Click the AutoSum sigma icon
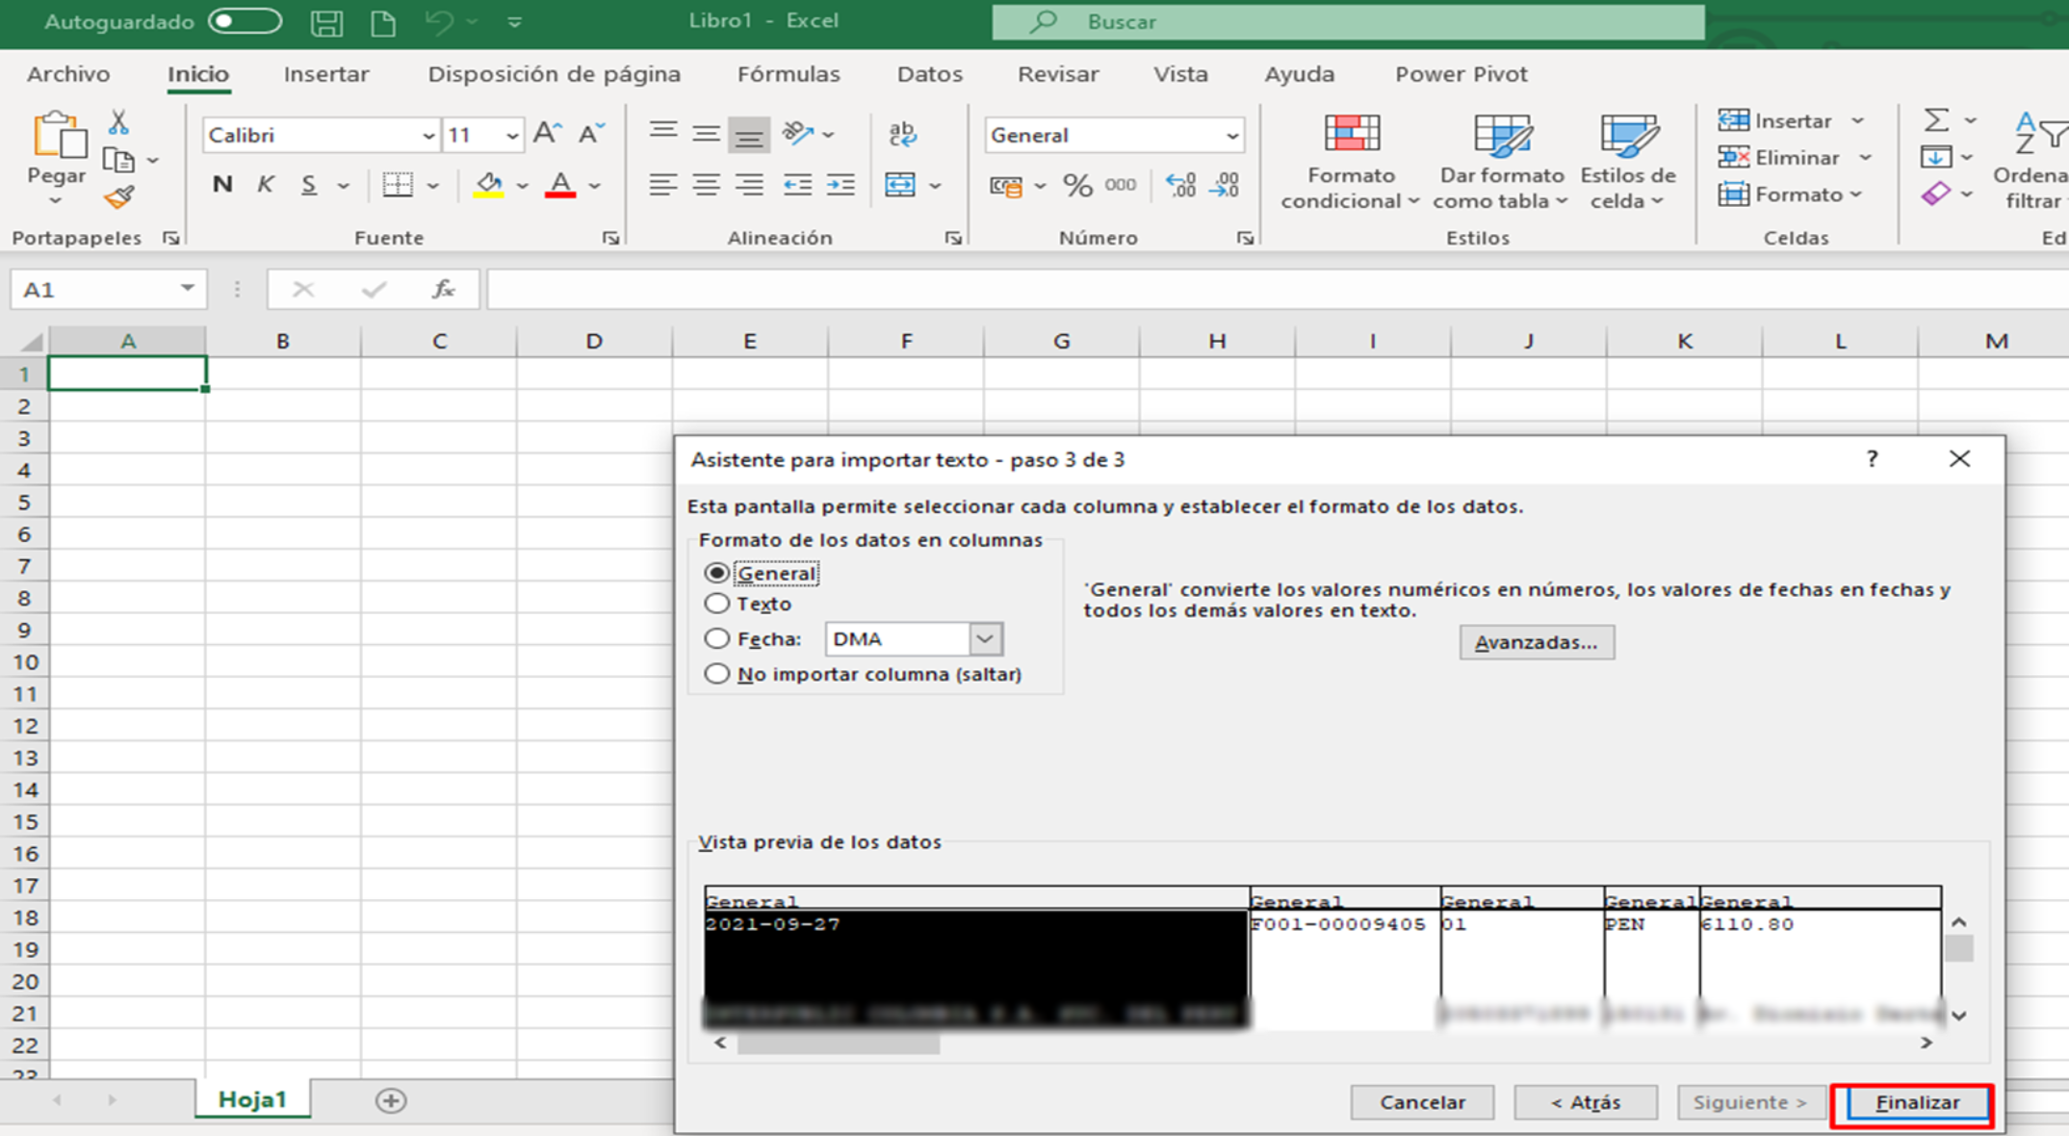Image resolution: width=2069 pixels, height=1136 pixels. coord(1935,120)
